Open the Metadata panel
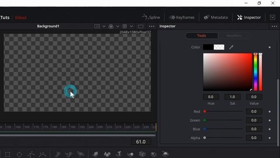 [216, 18]
